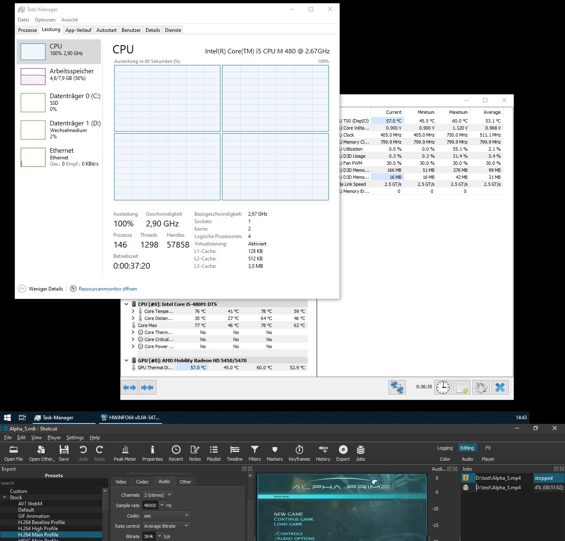
Task: Select H.264 High Profile preset
Action: coord(38,529)
